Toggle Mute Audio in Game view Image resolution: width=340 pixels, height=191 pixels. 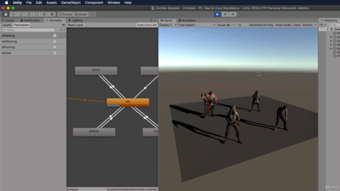[283, 25]
